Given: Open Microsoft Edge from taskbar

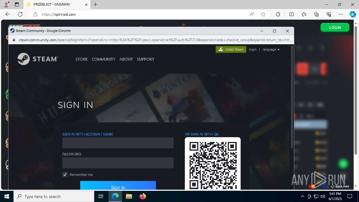Looking at the screenshot, I should 115,196.
